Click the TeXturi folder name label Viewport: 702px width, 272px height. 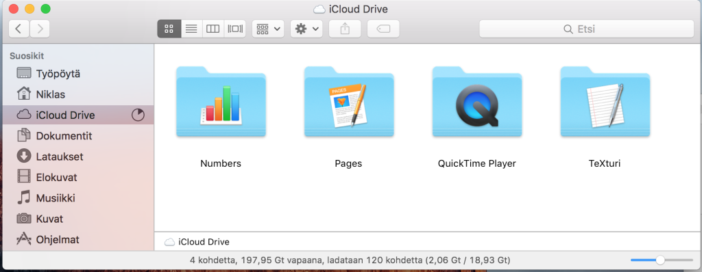coord(605,163)
